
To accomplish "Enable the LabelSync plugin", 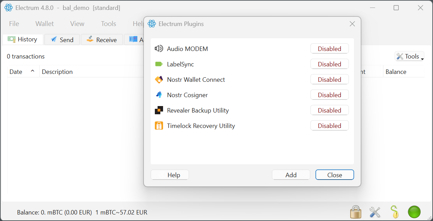I will [330, 64].
